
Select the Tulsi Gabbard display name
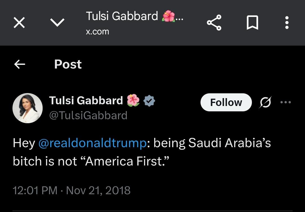(x=86, y=101)
